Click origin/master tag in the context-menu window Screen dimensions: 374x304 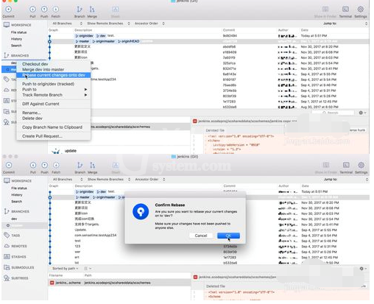pos(103,41)
